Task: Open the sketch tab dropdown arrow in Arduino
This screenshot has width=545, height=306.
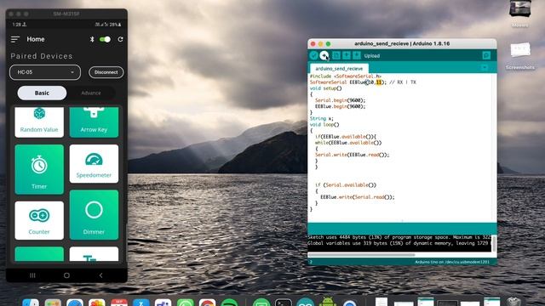Action: coord(485,68)
